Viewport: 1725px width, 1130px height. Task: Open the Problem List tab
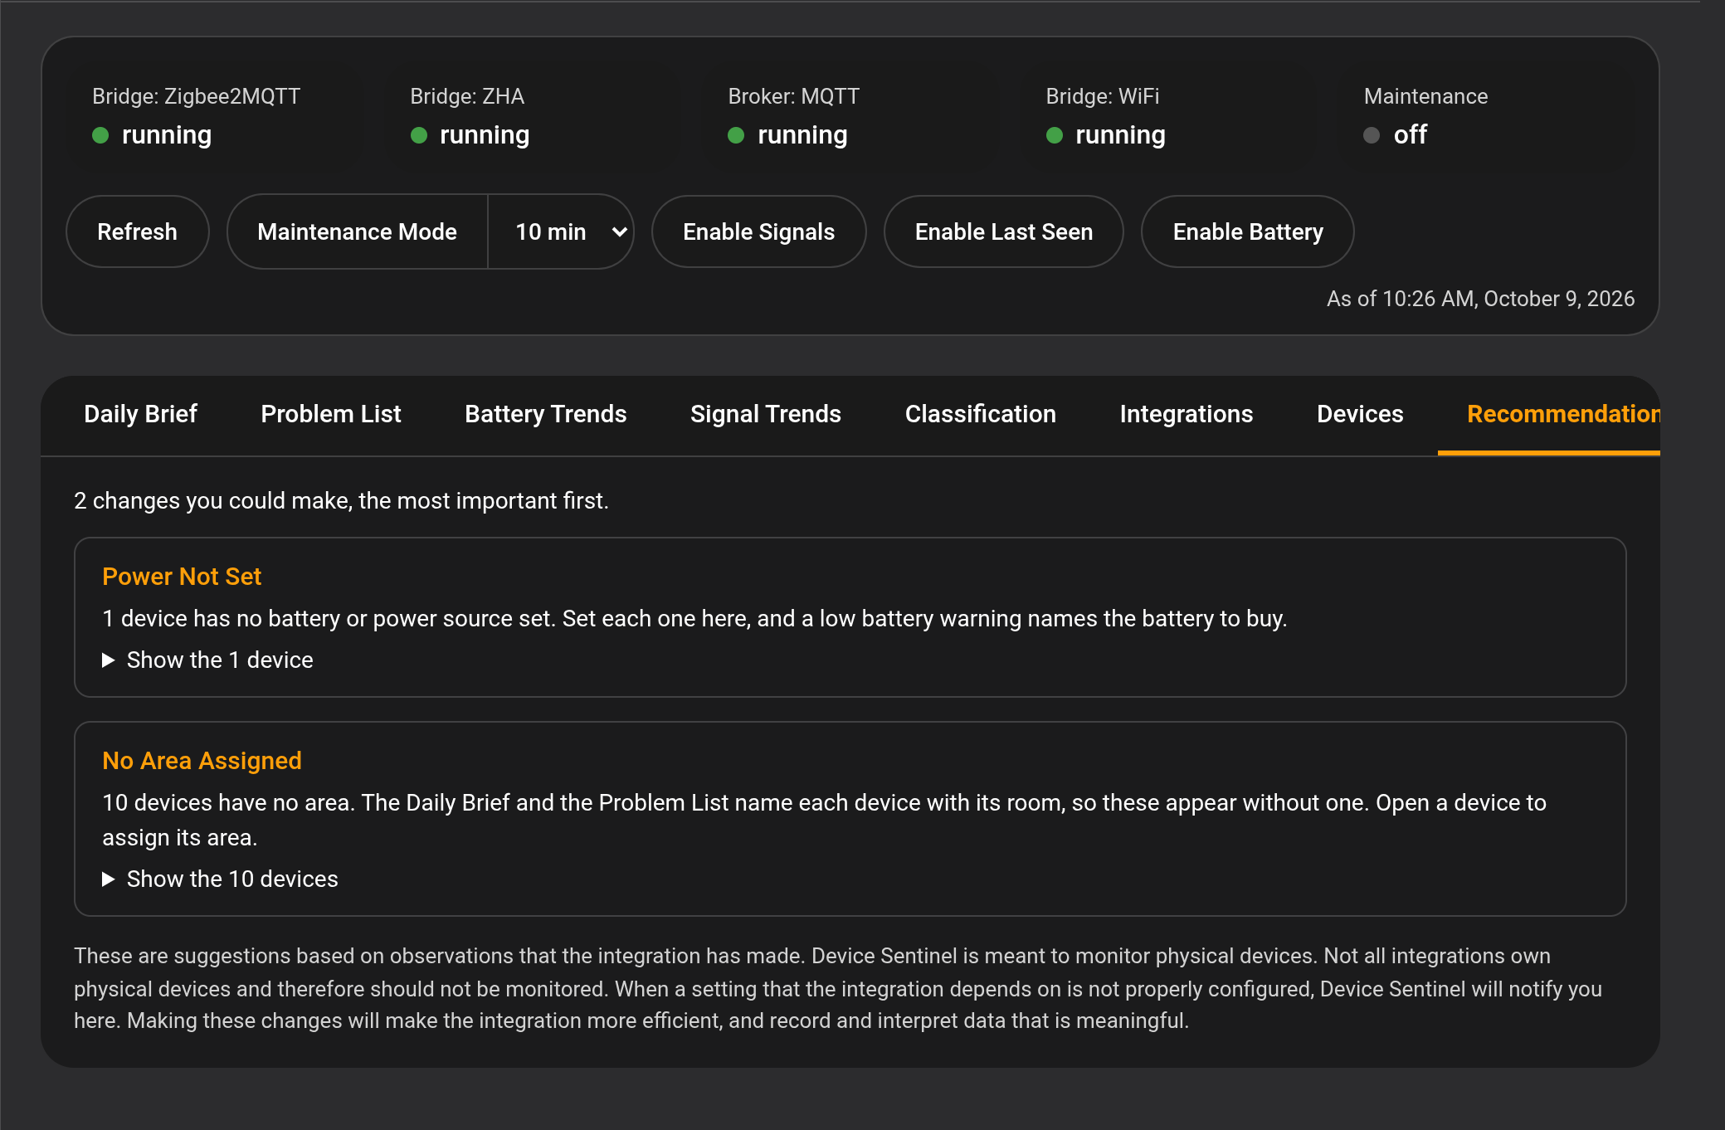click(x=331, y=414)
